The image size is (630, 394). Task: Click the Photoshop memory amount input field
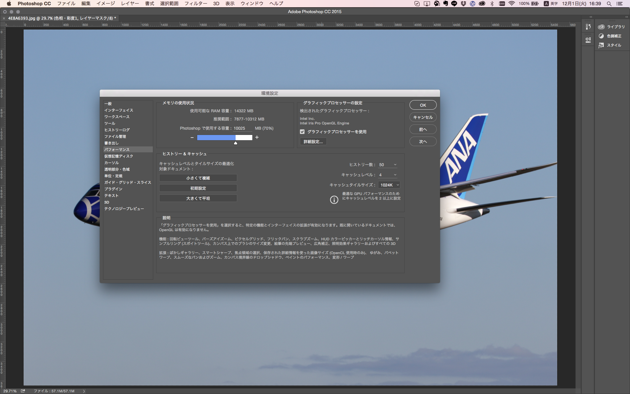tap(242, 128)
